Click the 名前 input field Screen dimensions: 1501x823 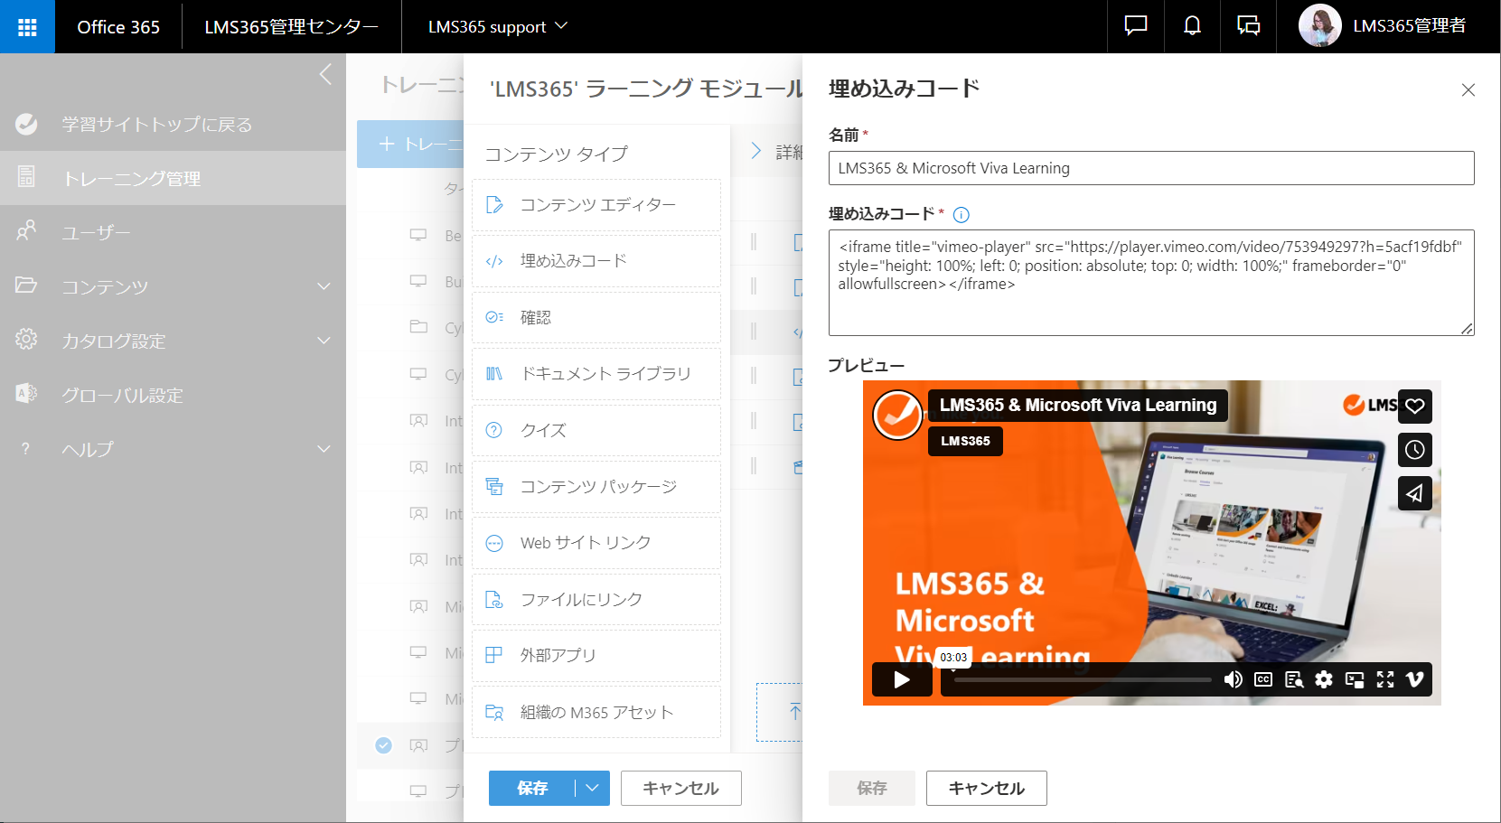[x=1150, y=168]
